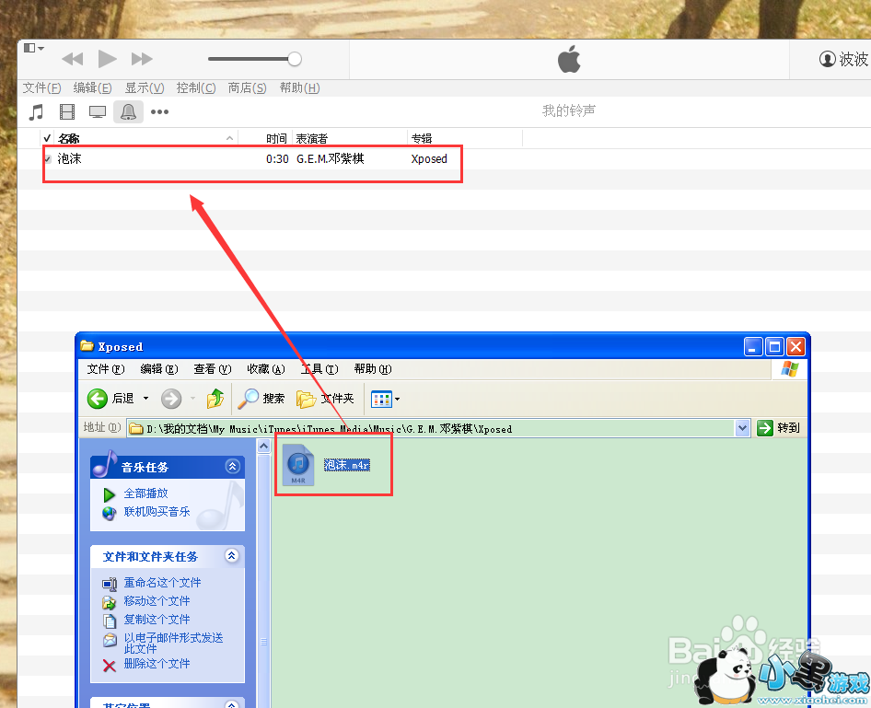Click the 搜索 search toolbar button
The height and width of the screenshot is (708, 871).
[x=261, y=399]
